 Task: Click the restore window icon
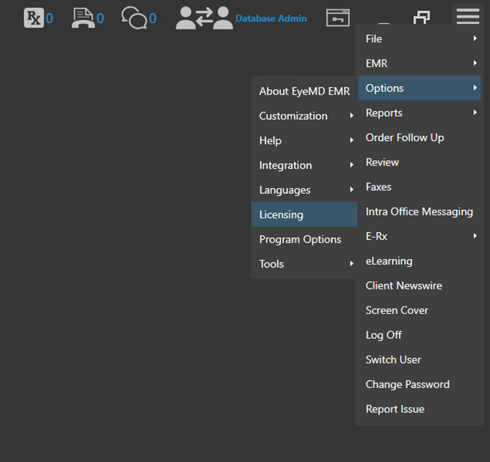tap(421, 19)
